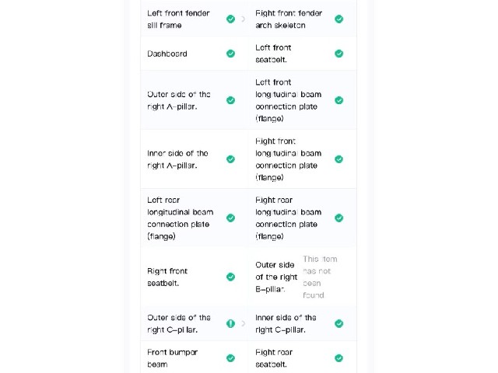Click check icon for Left front fender sill frame
Image resolution: width=498 pixels, height=373 pixels.
230,19
